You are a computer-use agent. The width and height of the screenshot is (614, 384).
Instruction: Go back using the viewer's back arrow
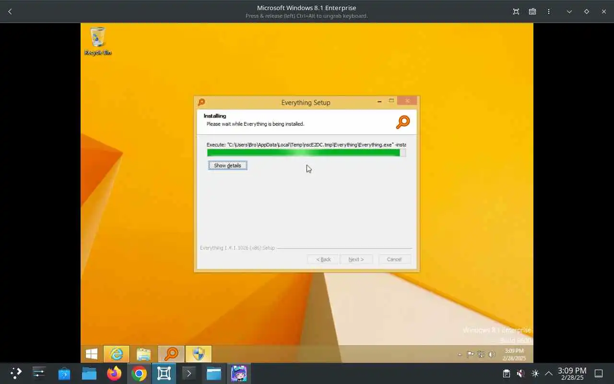(x=10, y=12)
